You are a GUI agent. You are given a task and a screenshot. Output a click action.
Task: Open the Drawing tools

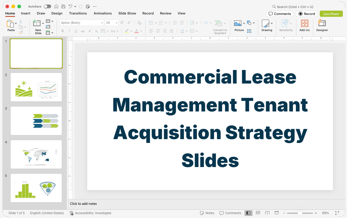pyautogui.click(x=267, y=26)
